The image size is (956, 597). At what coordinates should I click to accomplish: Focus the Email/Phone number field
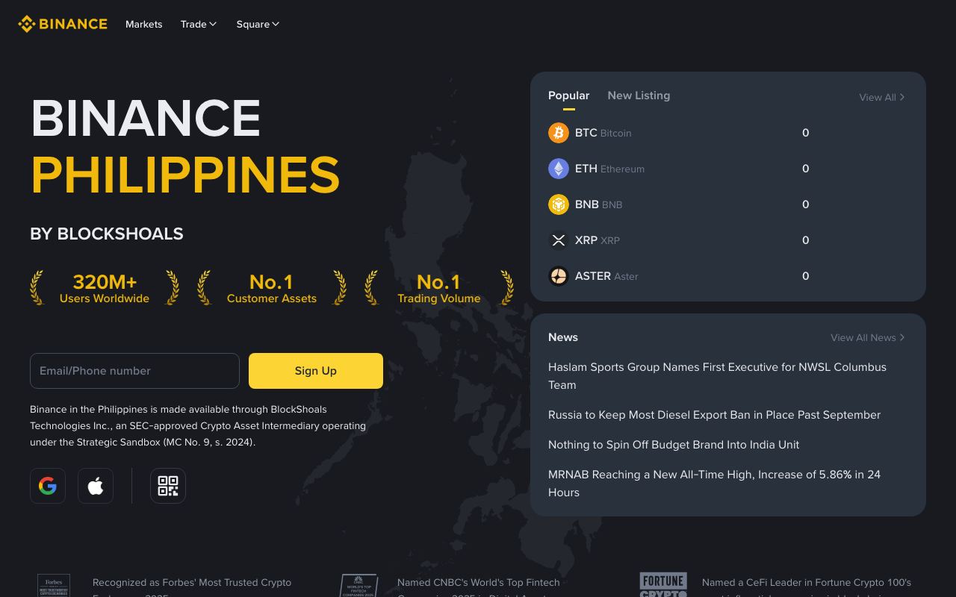pyautogui.click(x=134, y=371)
